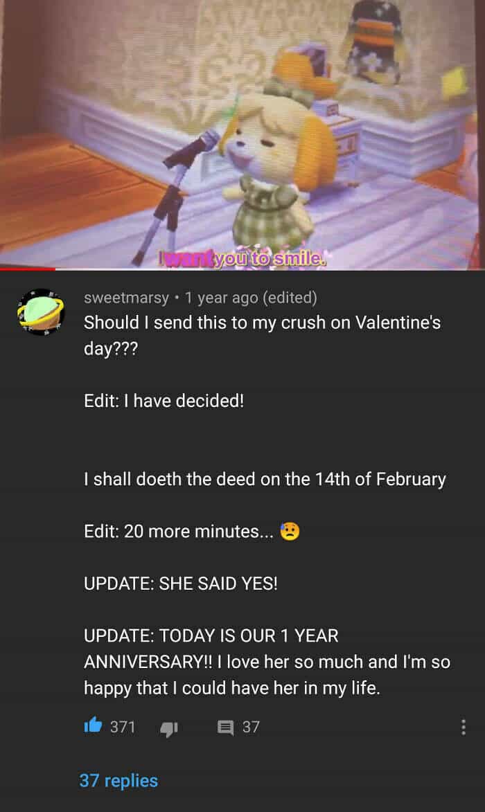Click the red video progress bar
The width and height of the screenshot is (485, 812).
[28, 269]
